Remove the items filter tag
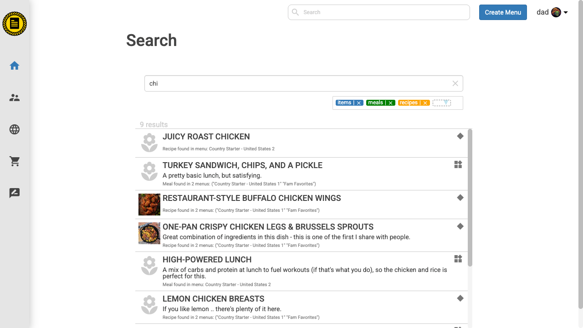Viewport: 583px width, 328px height. click(x=359, y=103)
